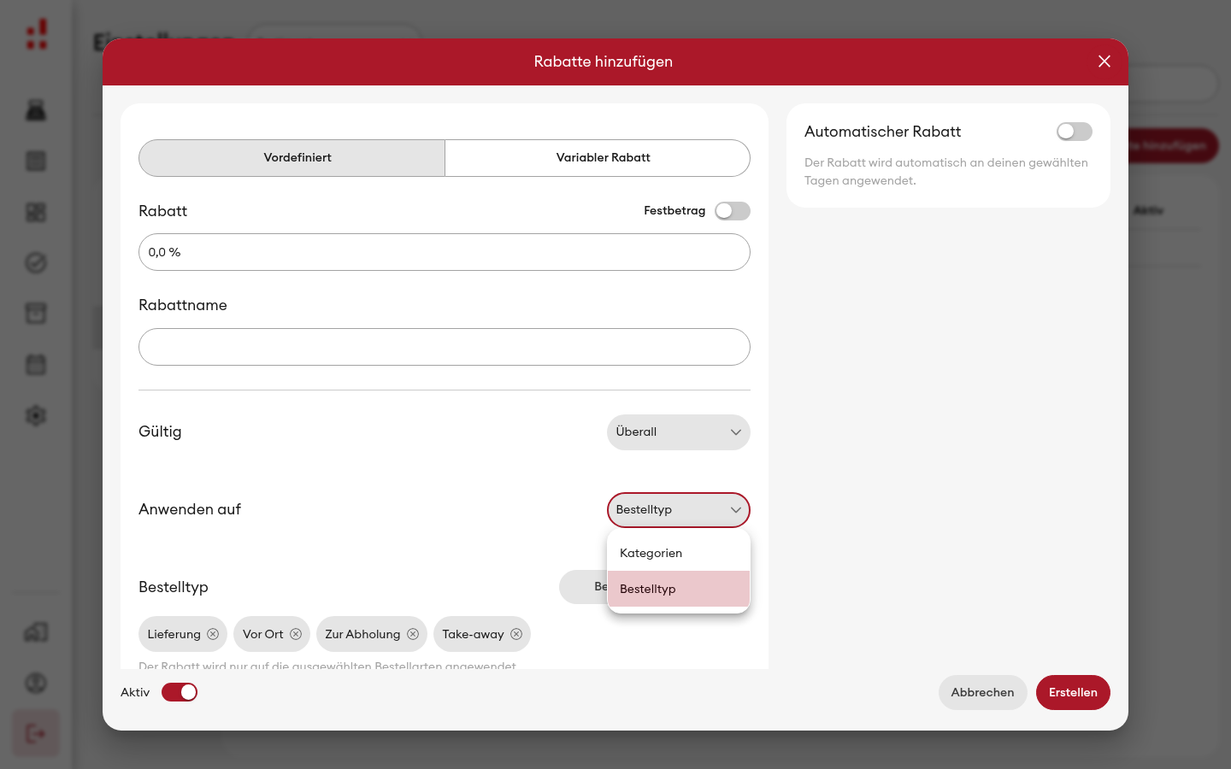
Task: Remove the Lieferung chip
Action: pyautogui.click(x=213, y=634)
